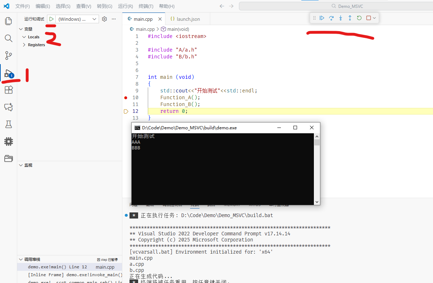433x283 pixels.
Task: Open the Extensions view
Action: tap(8, 90)
